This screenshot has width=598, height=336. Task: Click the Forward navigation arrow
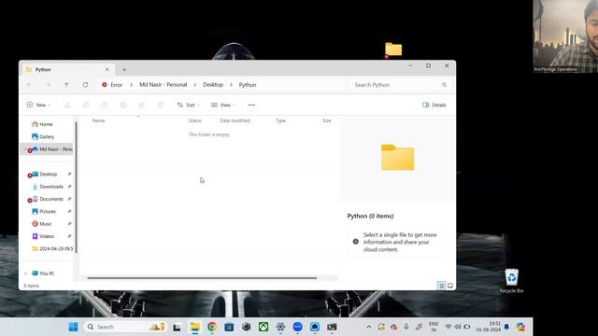pos(48,85)
